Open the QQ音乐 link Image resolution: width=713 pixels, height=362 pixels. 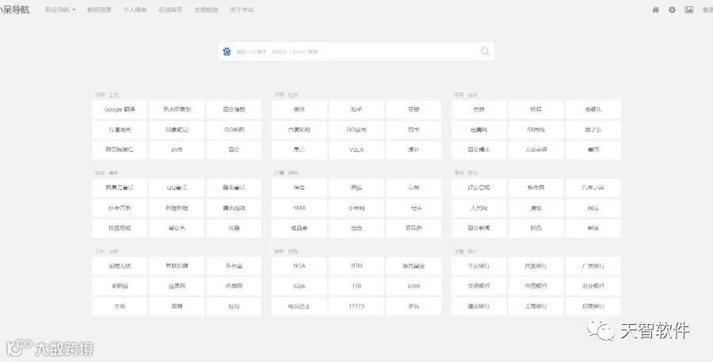click(177, 188)
